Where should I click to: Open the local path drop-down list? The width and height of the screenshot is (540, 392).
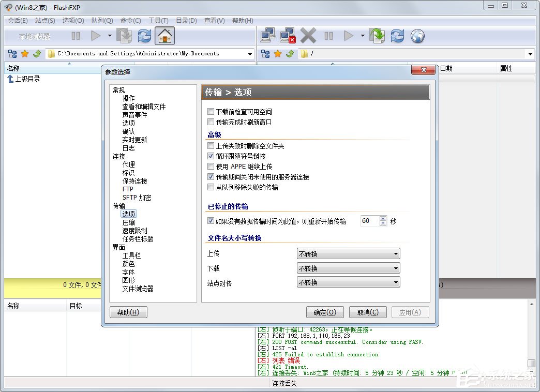(x=250, y=53)
